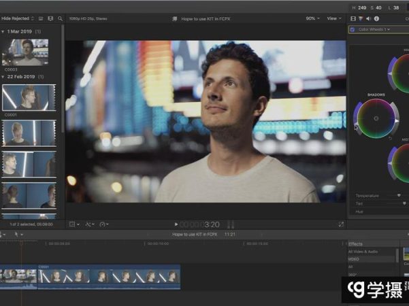Click the L 38 luminance readout
Viewport: 409px width, 306px height.
tap(393, 7)
